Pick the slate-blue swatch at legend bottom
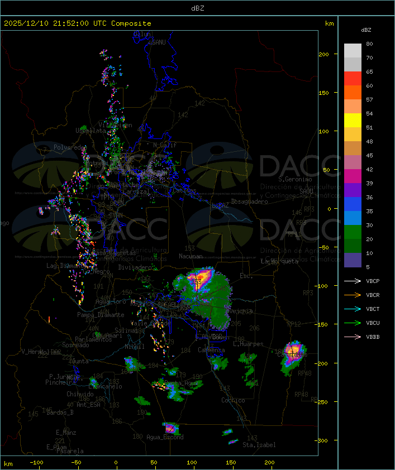395x470 pixels. tap(353, 260)
